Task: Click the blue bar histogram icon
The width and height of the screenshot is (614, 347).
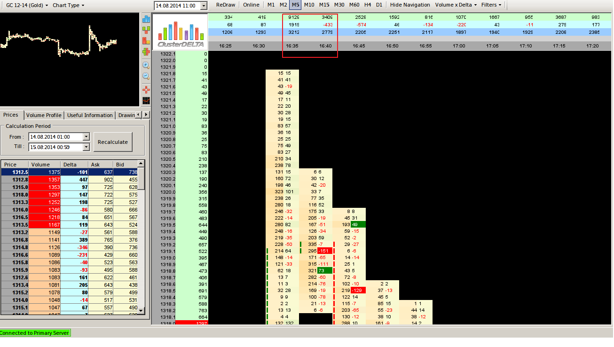Action: click(x=146, y=19)
